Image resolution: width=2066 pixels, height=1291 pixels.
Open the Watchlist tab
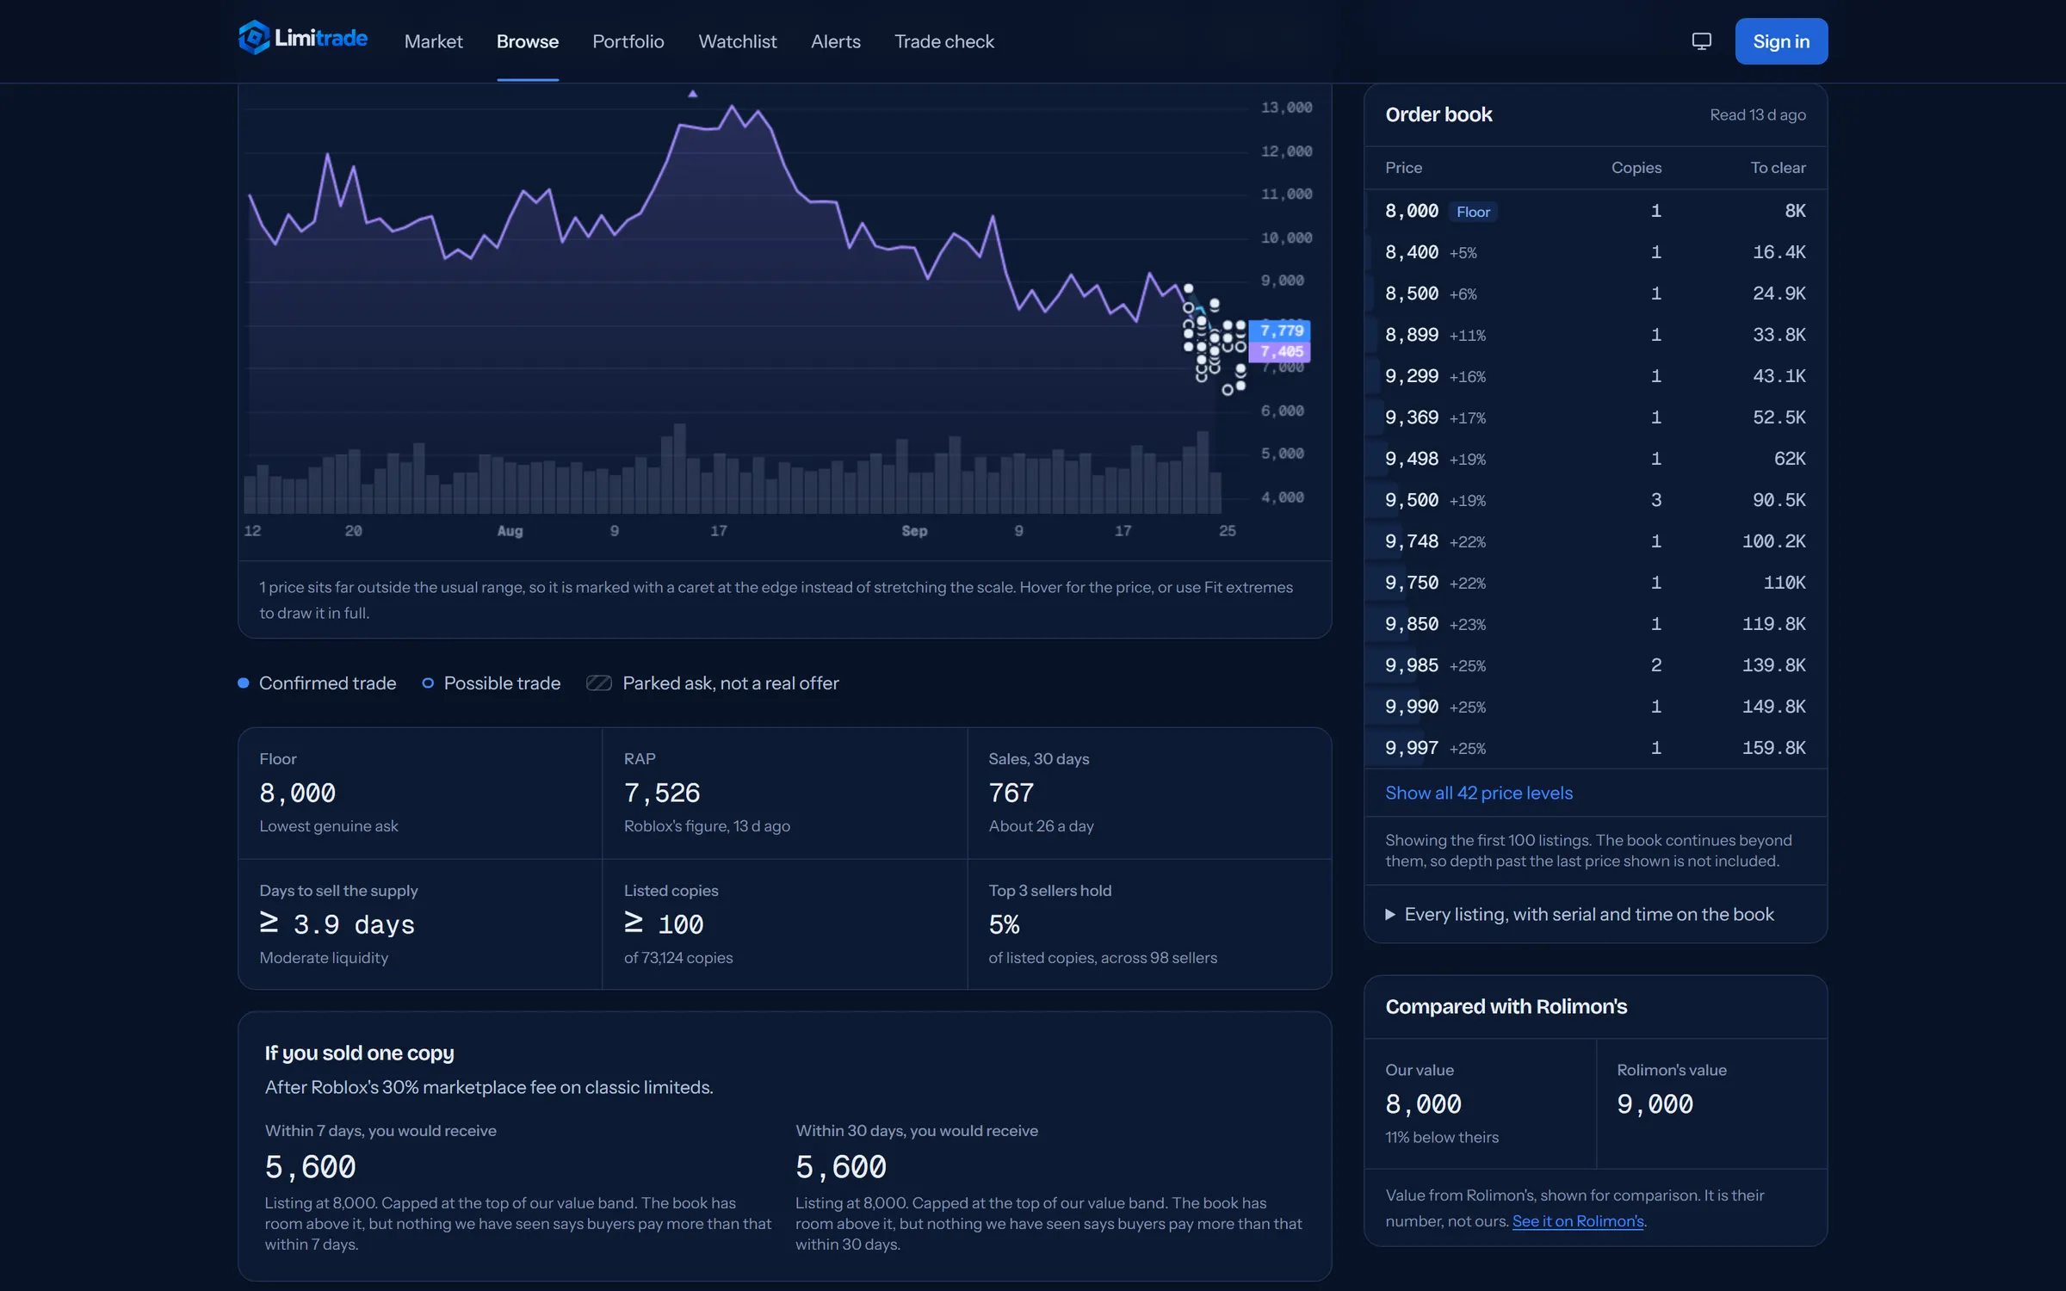(x=738, y=41)
